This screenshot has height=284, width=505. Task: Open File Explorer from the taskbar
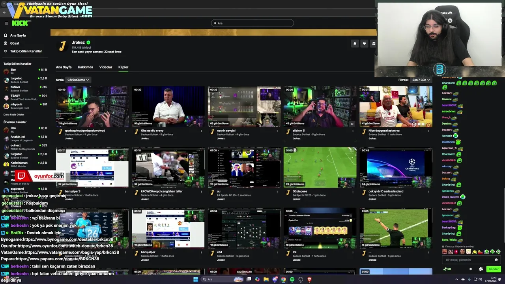[266, 279]
